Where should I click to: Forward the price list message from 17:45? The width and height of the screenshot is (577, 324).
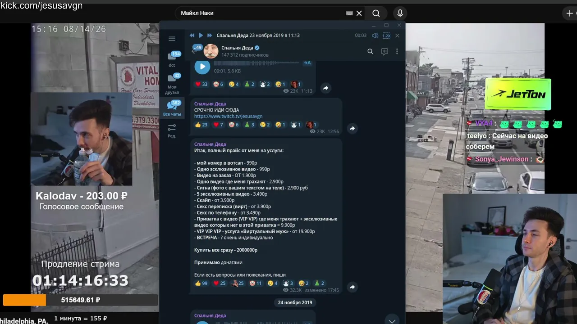click(352, 287)
